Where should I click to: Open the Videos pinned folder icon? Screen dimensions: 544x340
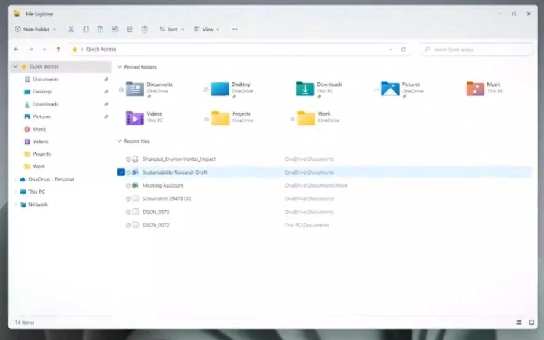click(135, 118)
